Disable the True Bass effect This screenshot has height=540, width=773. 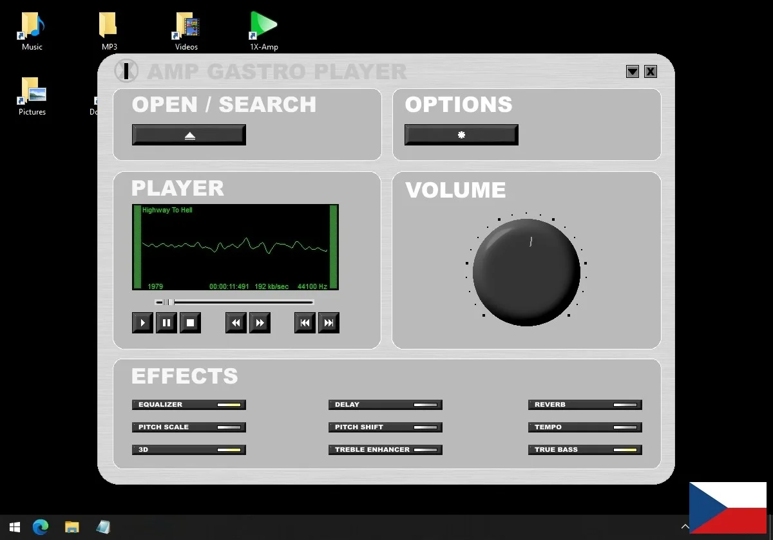[x=585, y=450]
